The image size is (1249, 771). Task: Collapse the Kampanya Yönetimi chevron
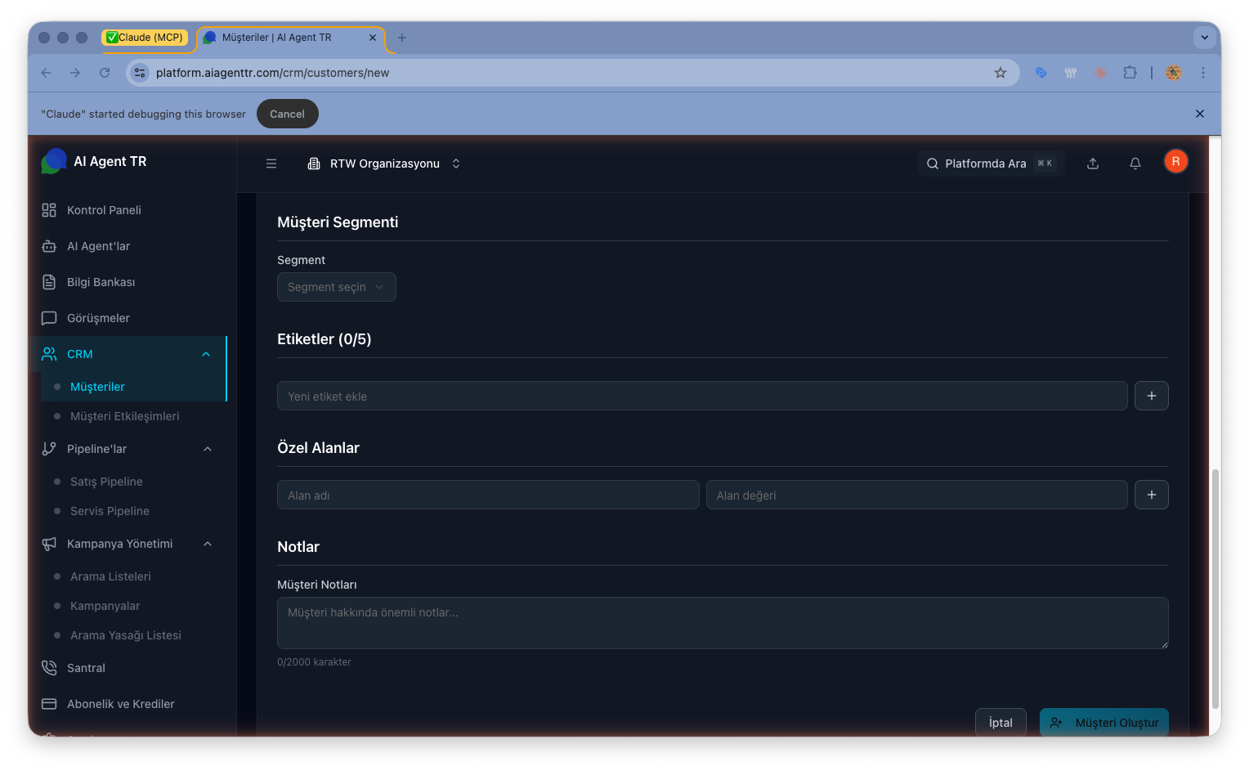click(208, 544)
